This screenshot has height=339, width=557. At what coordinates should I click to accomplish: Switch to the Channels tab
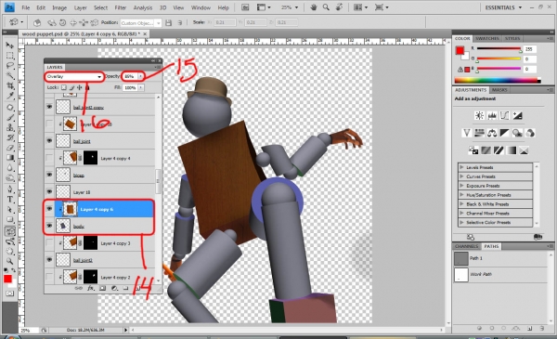click(x=466, y=246)
